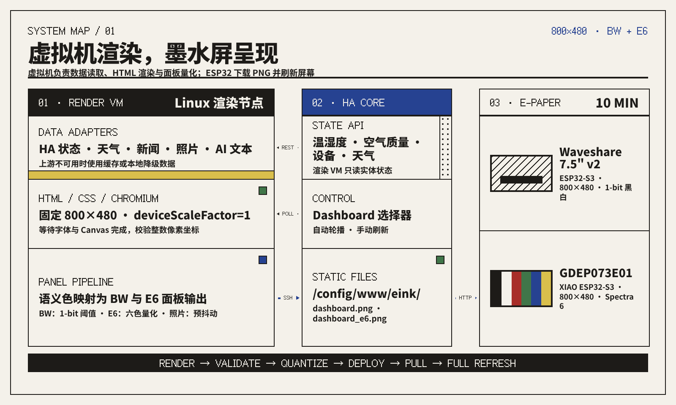Click "DEPLOY" in the bottom pipeline bar
Screen dimensions: 676x405
(x=367, y=363)
